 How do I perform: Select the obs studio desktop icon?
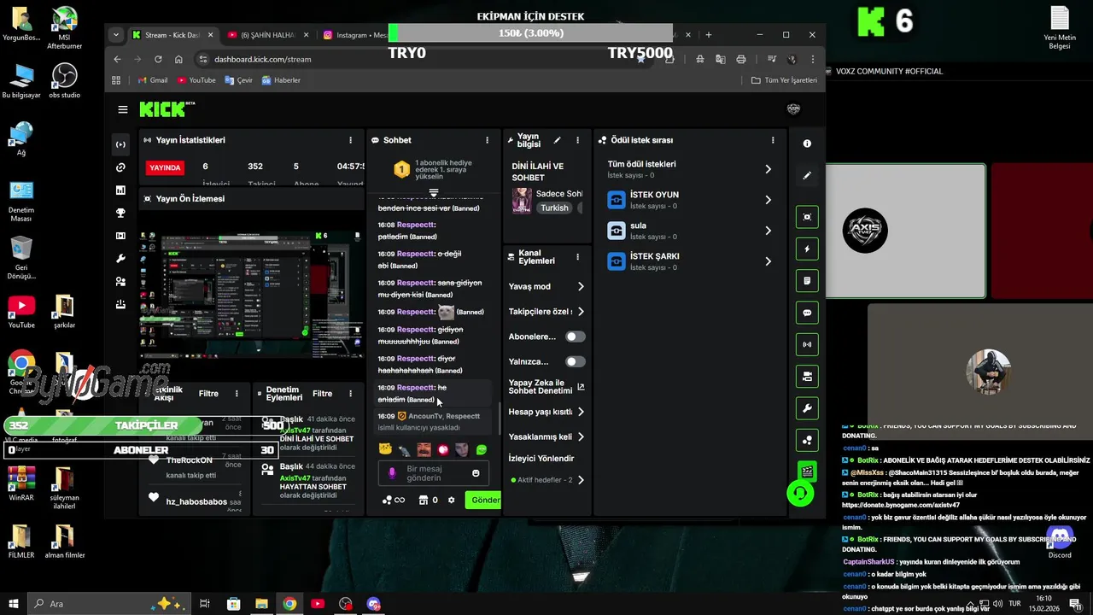tap(64, 82)
